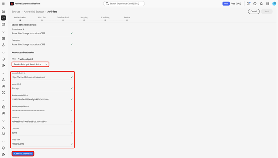The image size is (278, 158).
Task: Click the sidebar icon just above the flask icon
Action: tap(3, 38)
